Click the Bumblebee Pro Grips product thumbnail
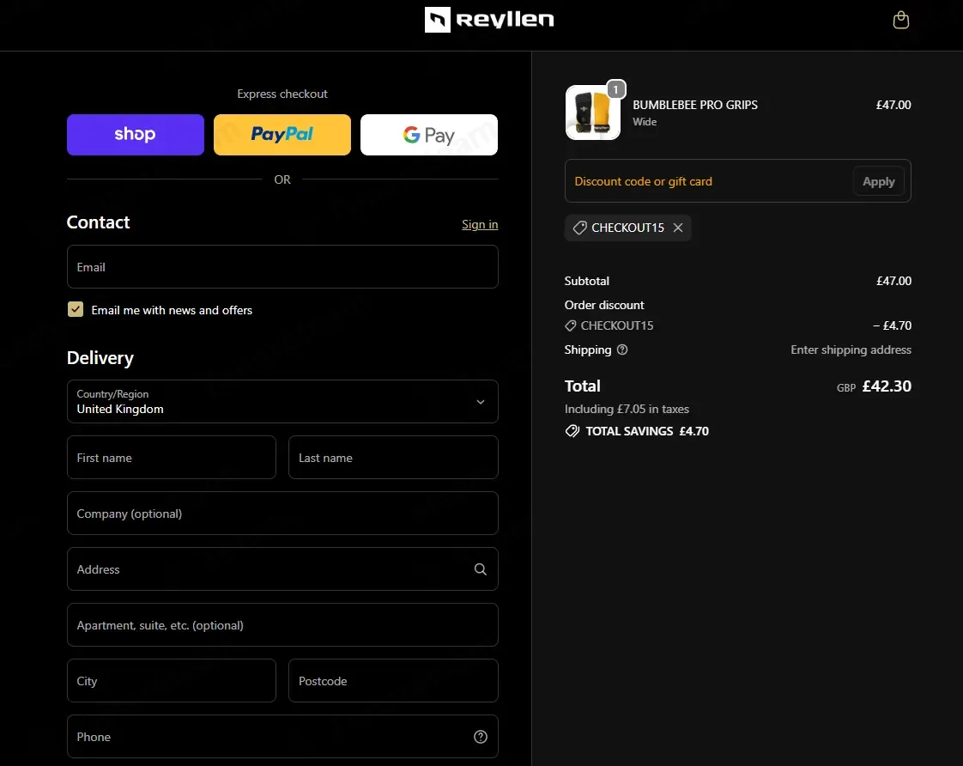963x766 pixels. pyautogui.click(x=593, y=112)
